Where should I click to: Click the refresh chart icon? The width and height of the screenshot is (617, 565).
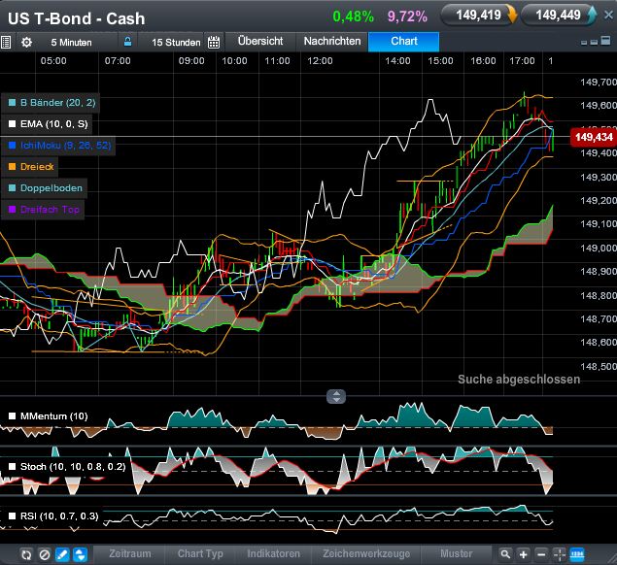[x=26, y=554]
